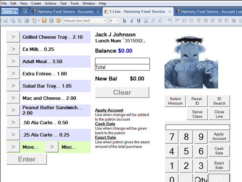The height and width of the screenshot is (182, 242).
Task: Open the Create menu
Action: click(36, 3)
